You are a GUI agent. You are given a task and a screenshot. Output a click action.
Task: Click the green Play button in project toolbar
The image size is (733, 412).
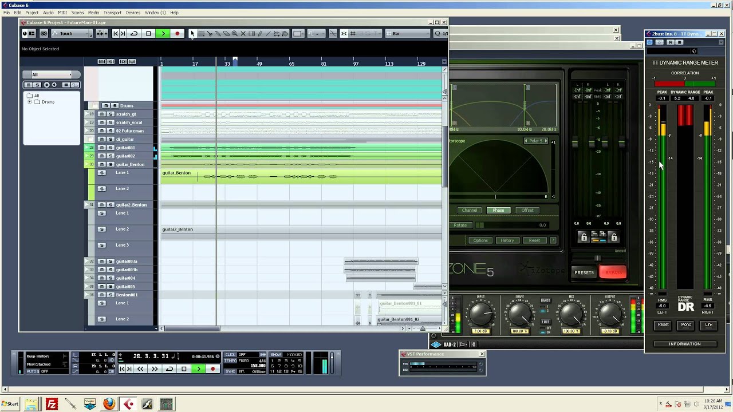click(163, 34)
